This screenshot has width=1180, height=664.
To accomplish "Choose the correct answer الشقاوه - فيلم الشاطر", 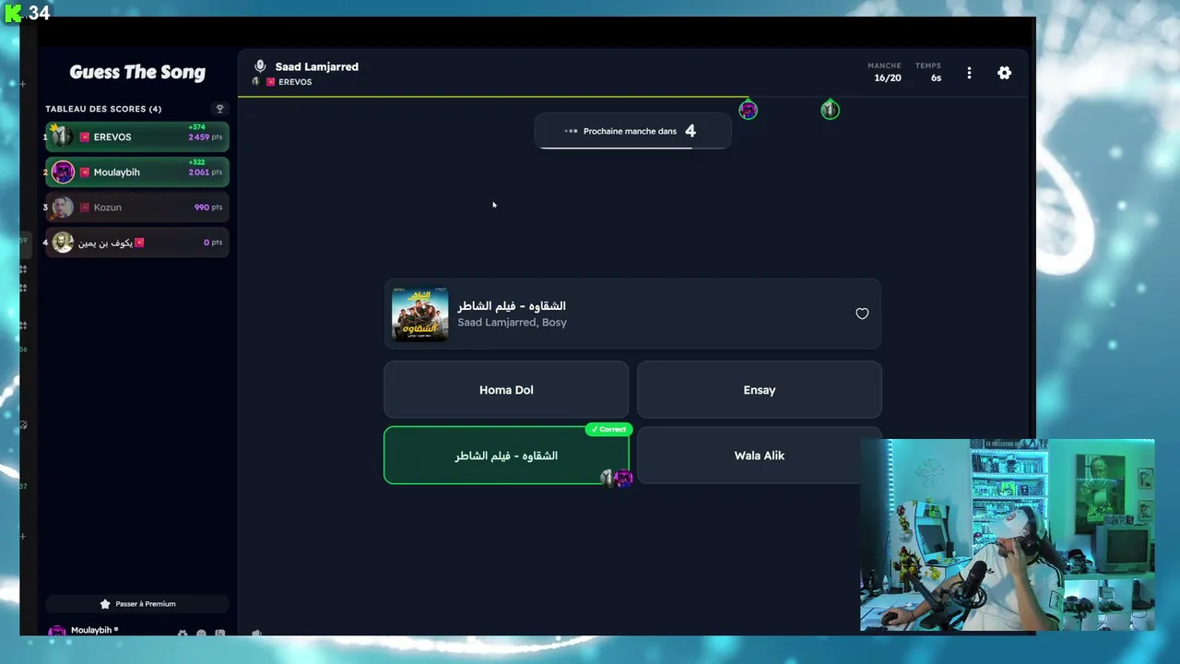I will tap(506, 456).
